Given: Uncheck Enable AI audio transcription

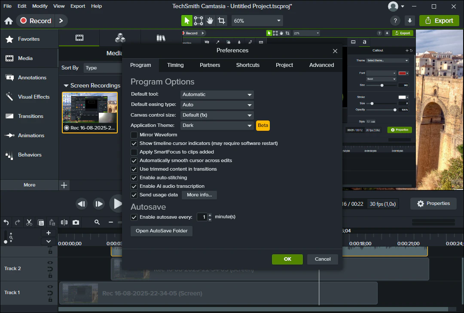Looking at the screenshot, I should tap(134, 186).
